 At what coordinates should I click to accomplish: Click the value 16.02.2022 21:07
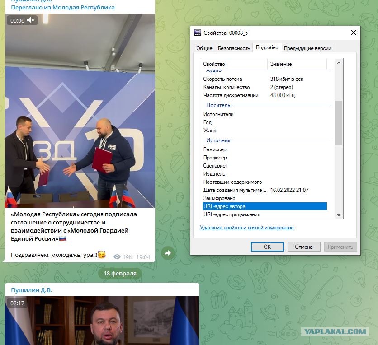point(289,190)
